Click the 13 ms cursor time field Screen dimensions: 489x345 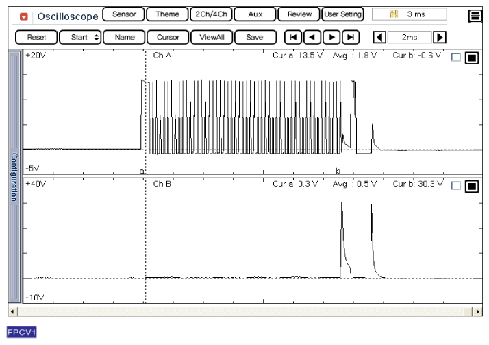(408, 14)
